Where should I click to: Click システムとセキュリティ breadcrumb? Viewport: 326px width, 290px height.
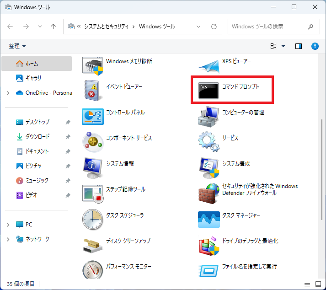click(106, 27)
